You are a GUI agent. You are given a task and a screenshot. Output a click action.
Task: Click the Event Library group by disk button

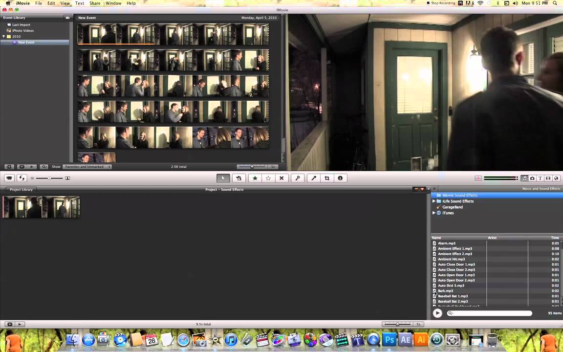67,18
